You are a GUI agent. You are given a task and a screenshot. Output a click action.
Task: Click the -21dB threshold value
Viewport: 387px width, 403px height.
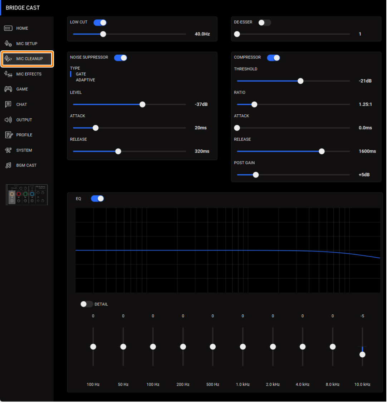[x=366, y=81]
